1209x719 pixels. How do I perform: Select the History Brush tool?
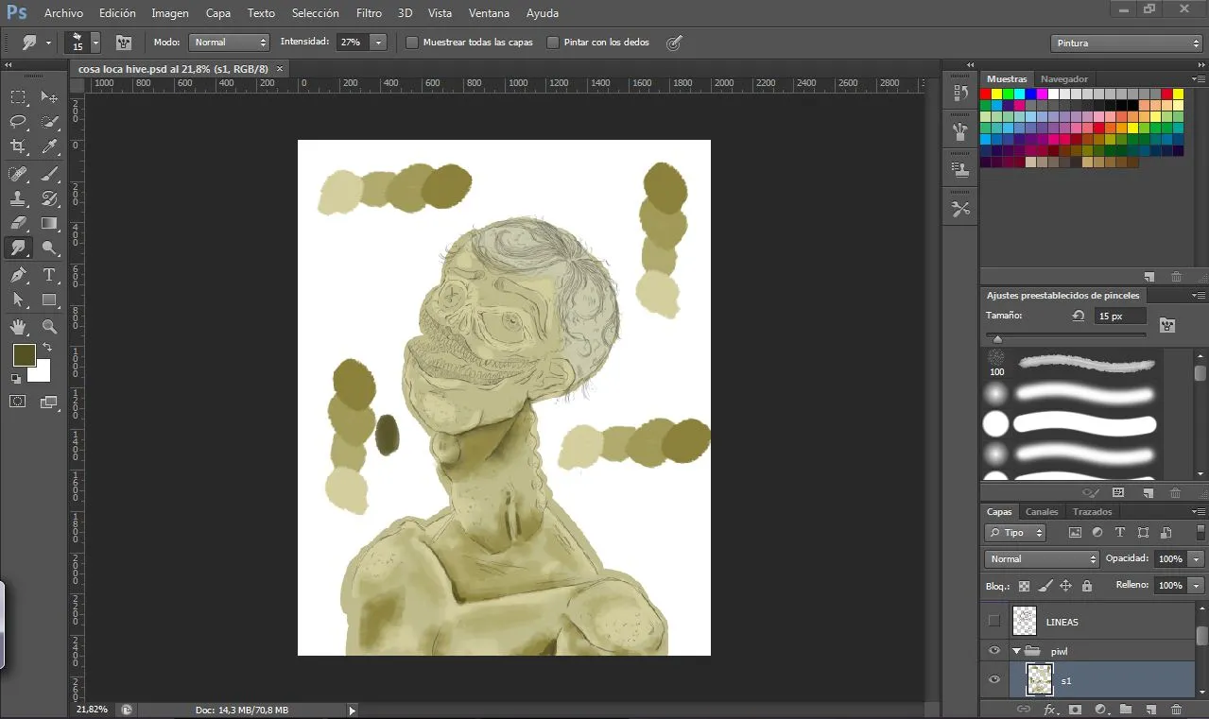[x=50, y=198]
